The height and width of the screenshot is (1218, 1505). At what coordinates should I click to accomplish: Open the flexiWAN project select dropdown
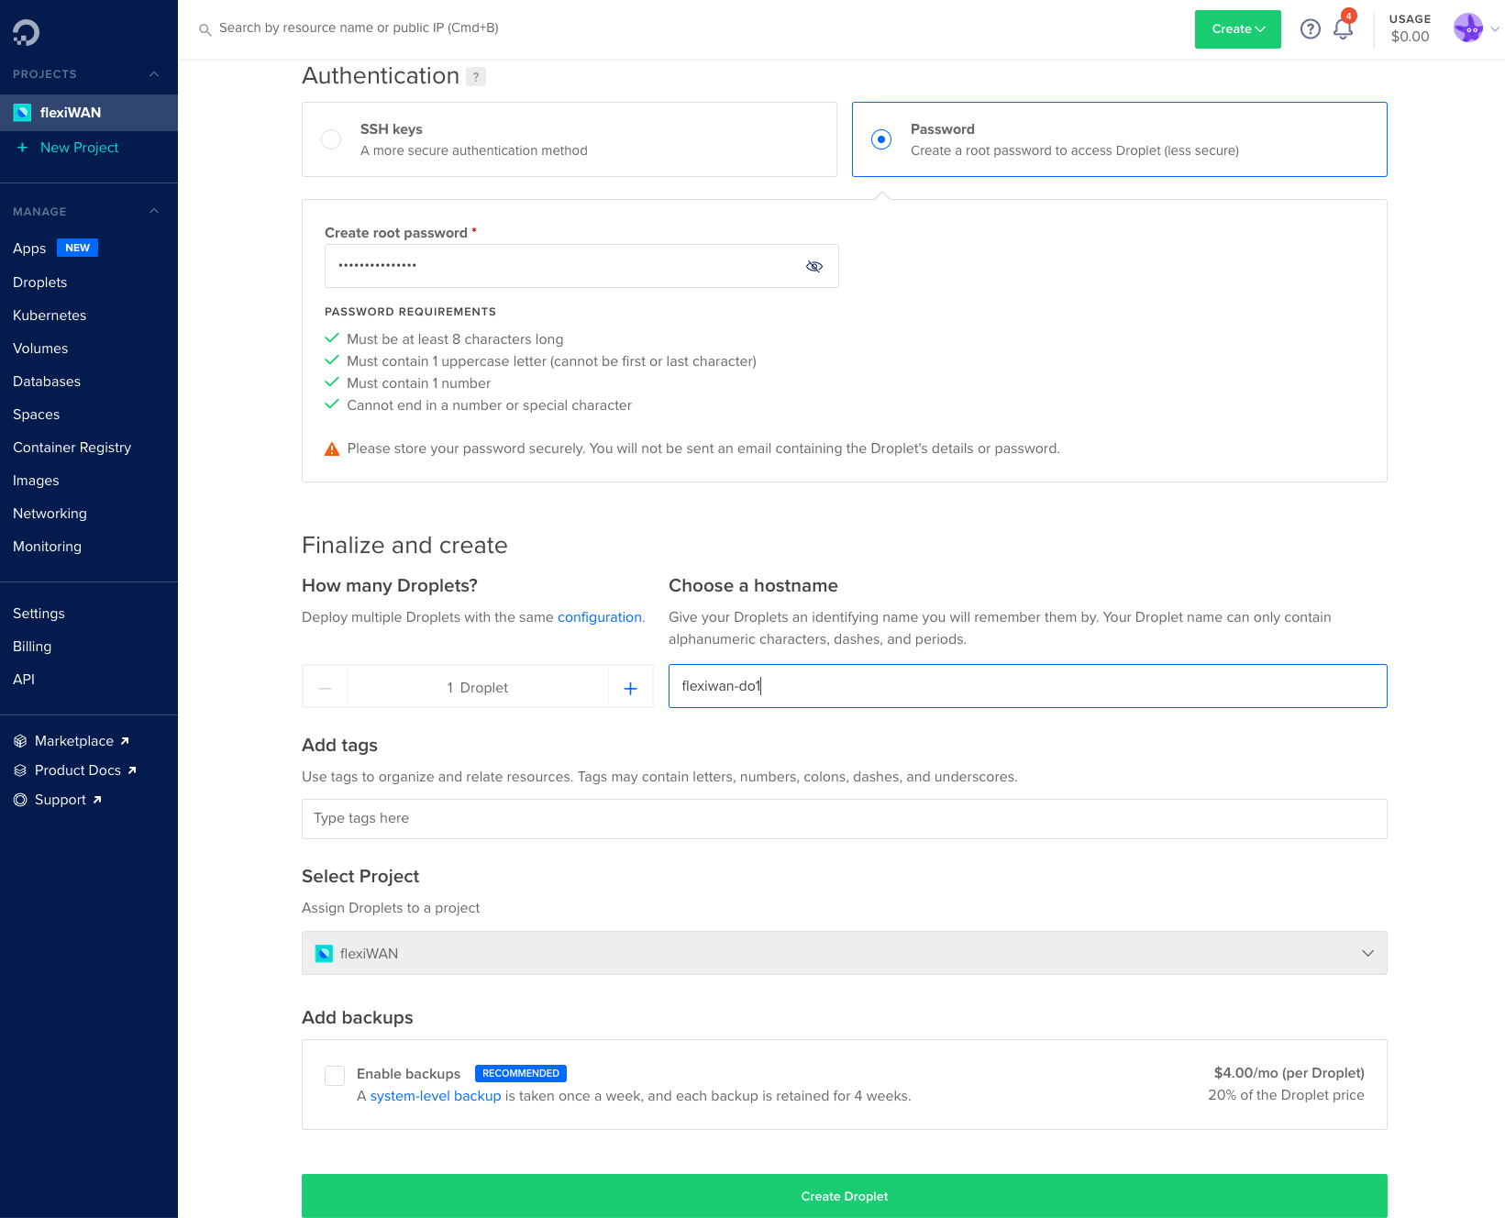(845, 953)
